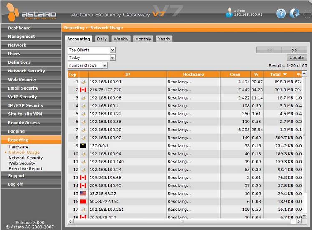Click the local network icon for 192.168.100.98
The height and width of the screenshot is (230, 312).
coord(83,98)
